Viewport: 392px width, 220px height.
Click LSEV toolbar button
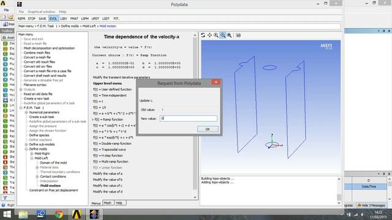click(64, 19)
